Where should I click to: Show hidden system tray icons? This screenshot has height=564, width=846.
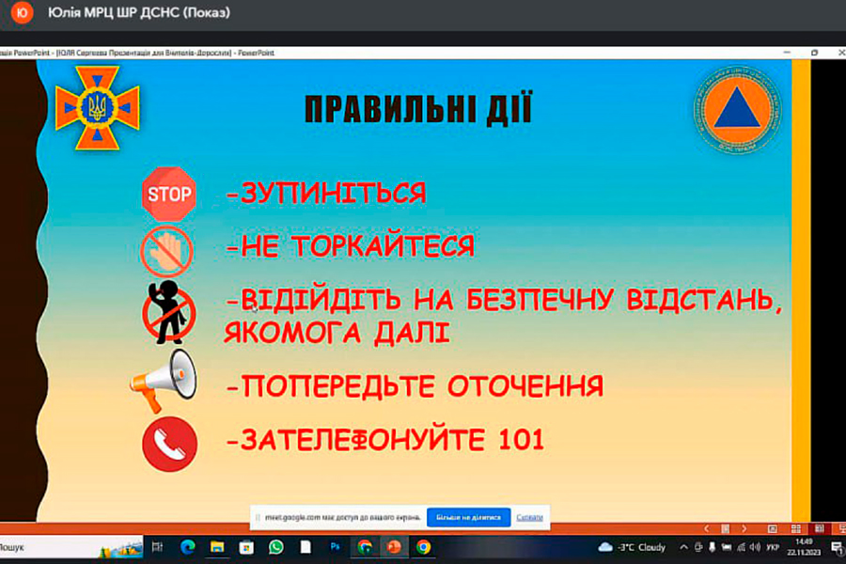[683, 547]
